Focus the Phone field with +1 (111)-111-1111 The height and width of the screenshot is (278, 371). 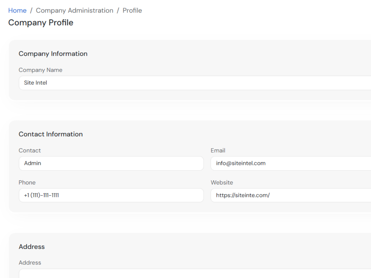click(x=111, y=195)
